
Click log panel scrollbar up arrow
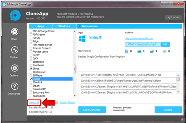[x=178, y=75]
